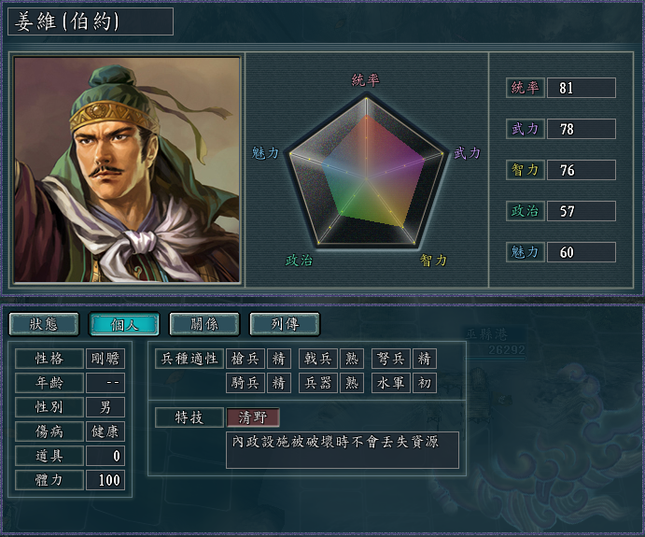Select the 武力 stat label
The width and height of the screenshot is (645, 537).
(526, 129)
